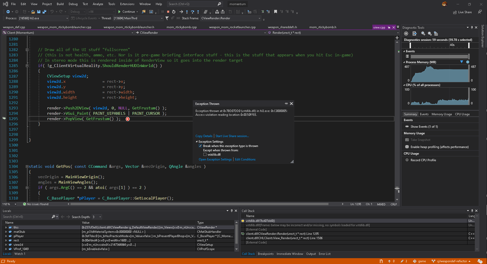
Task: Check the vstdlib.dll exception exclusion box
Action: (205, 155)
